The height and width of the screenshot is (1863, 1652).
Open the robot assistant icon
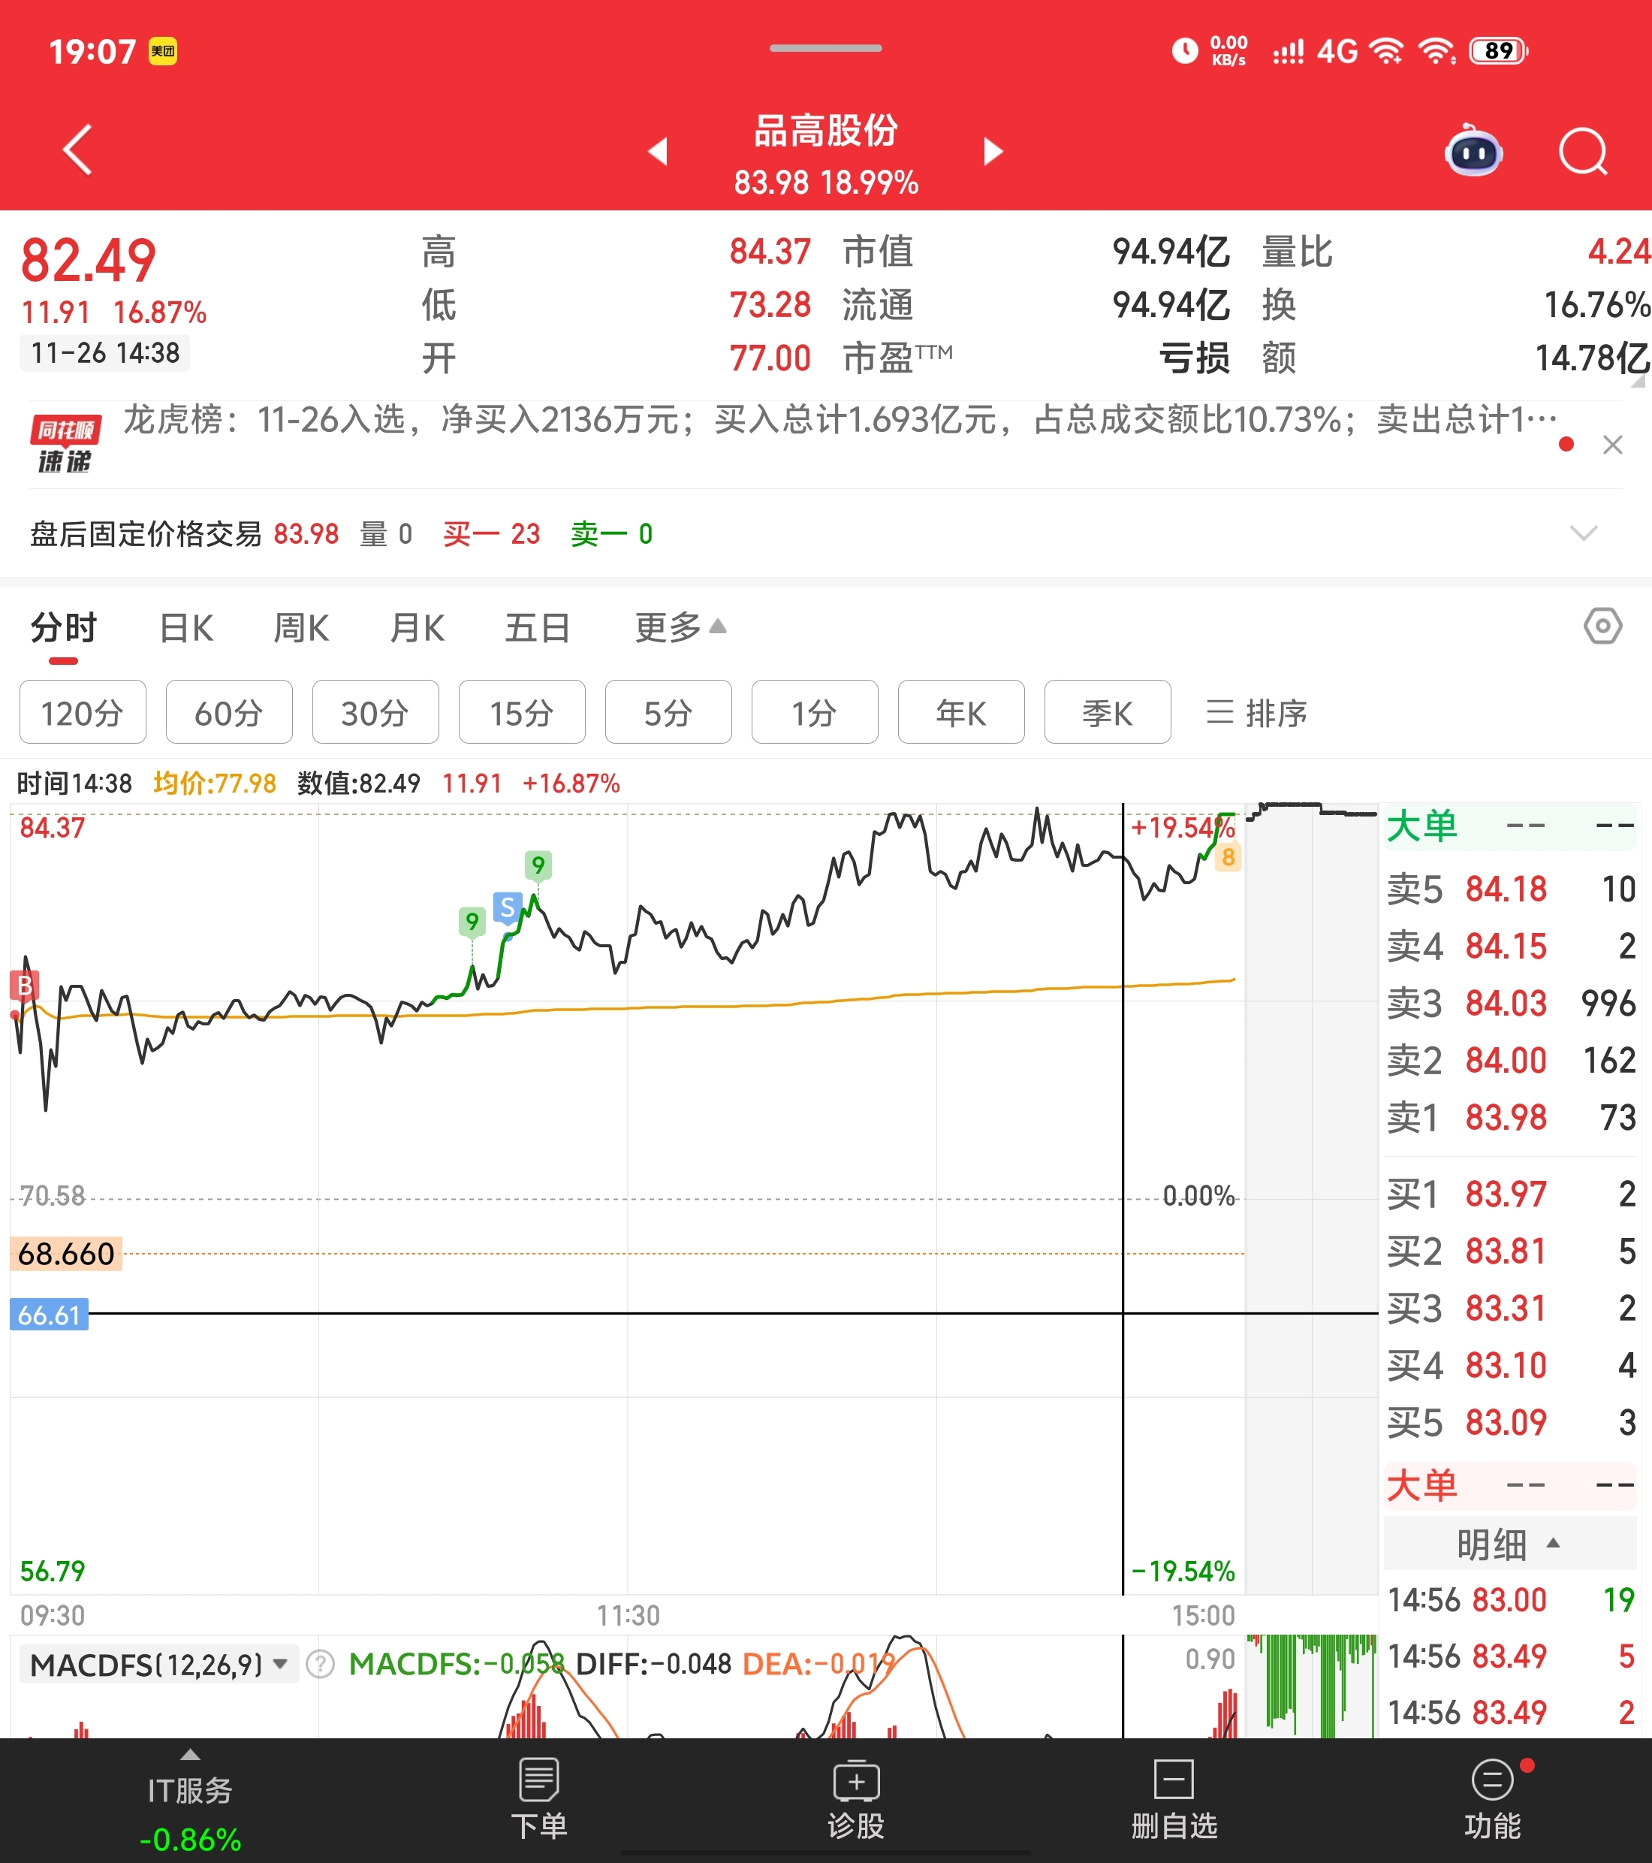coord(1473,151)
